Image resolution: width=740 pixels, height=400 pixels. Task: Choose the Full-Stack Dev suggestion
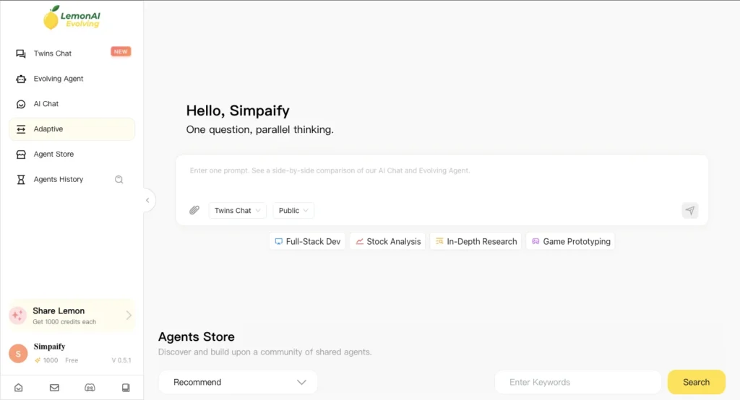click(307, 241)
